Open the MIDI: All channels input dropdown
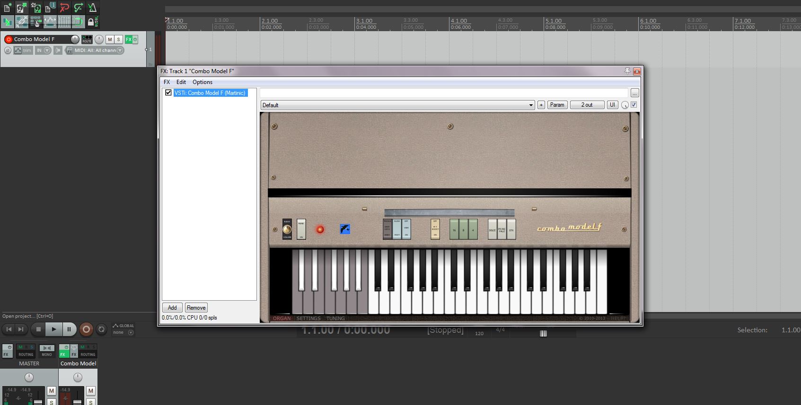801x405 pixels. (x=99, y=51)
